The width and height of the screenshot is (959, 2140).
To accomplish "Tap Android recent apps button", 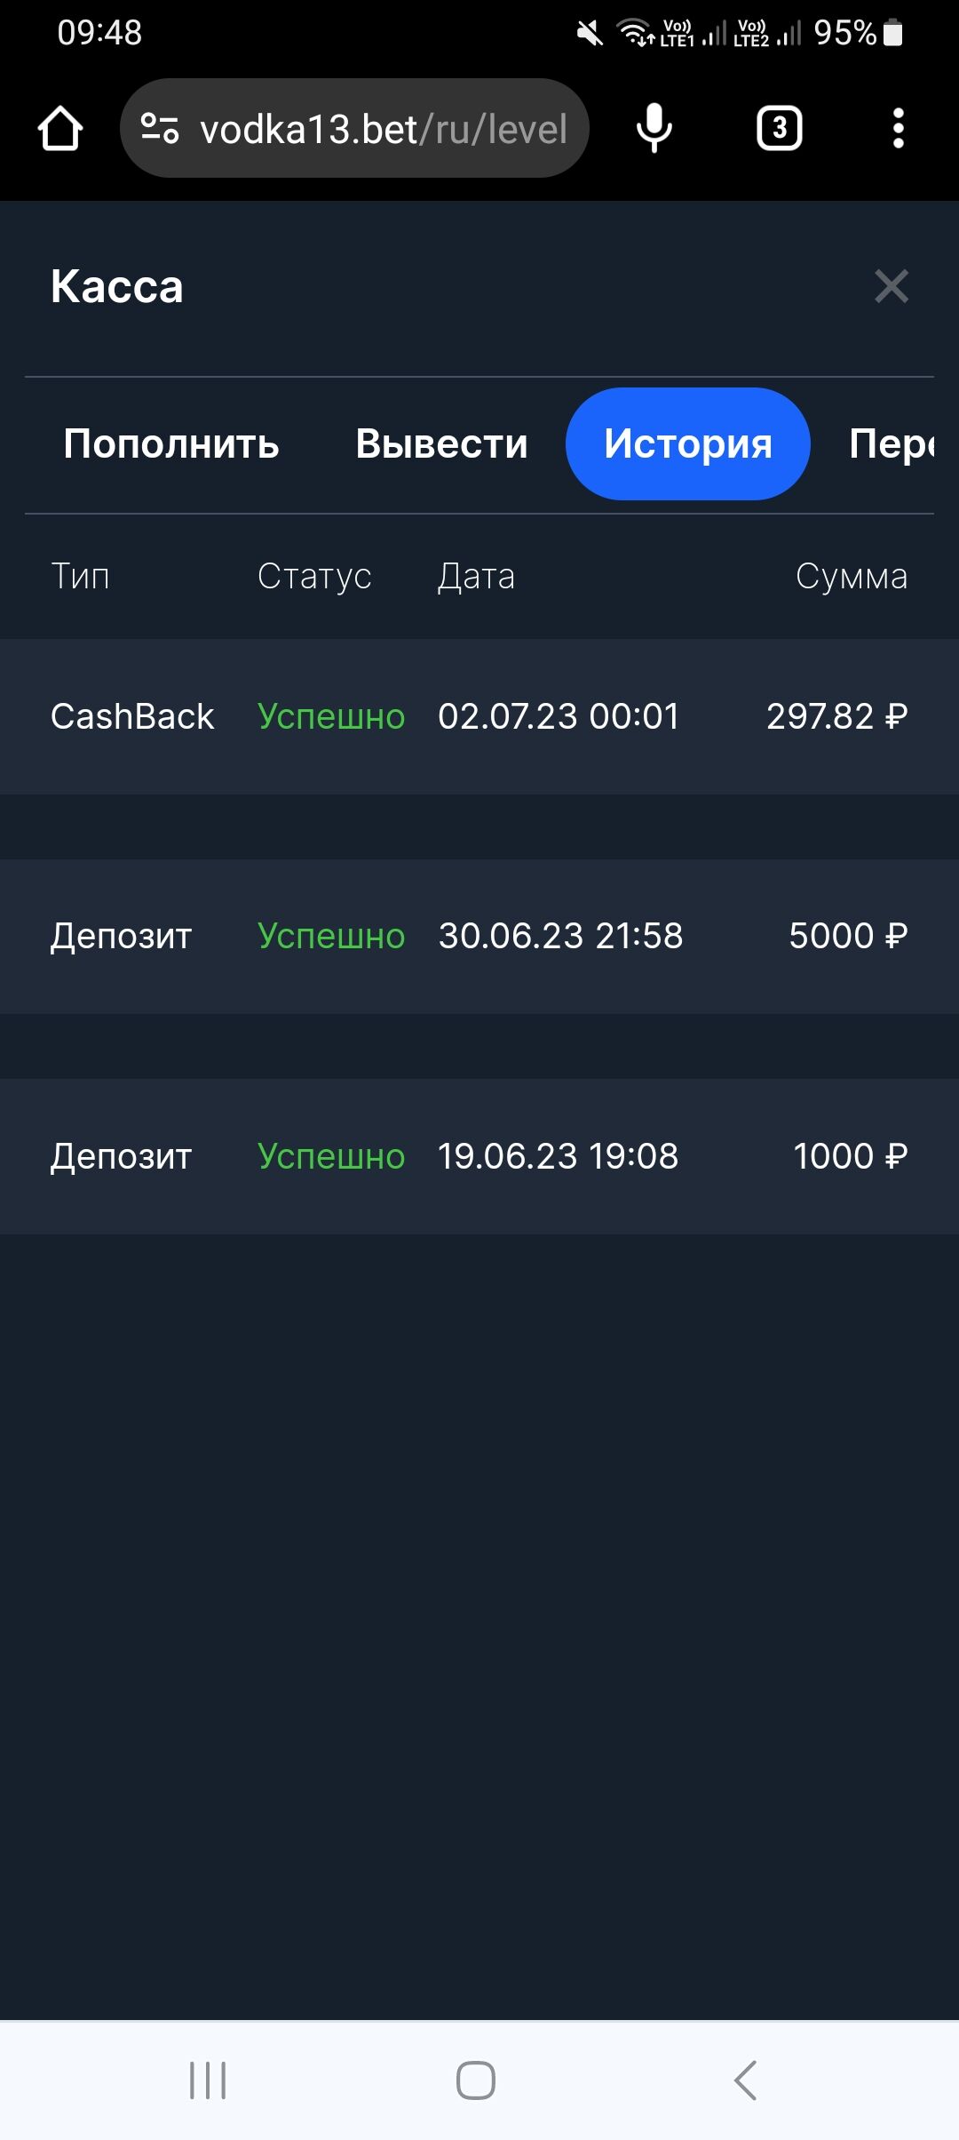I will pyautogui.click(x=208, y=2080).
